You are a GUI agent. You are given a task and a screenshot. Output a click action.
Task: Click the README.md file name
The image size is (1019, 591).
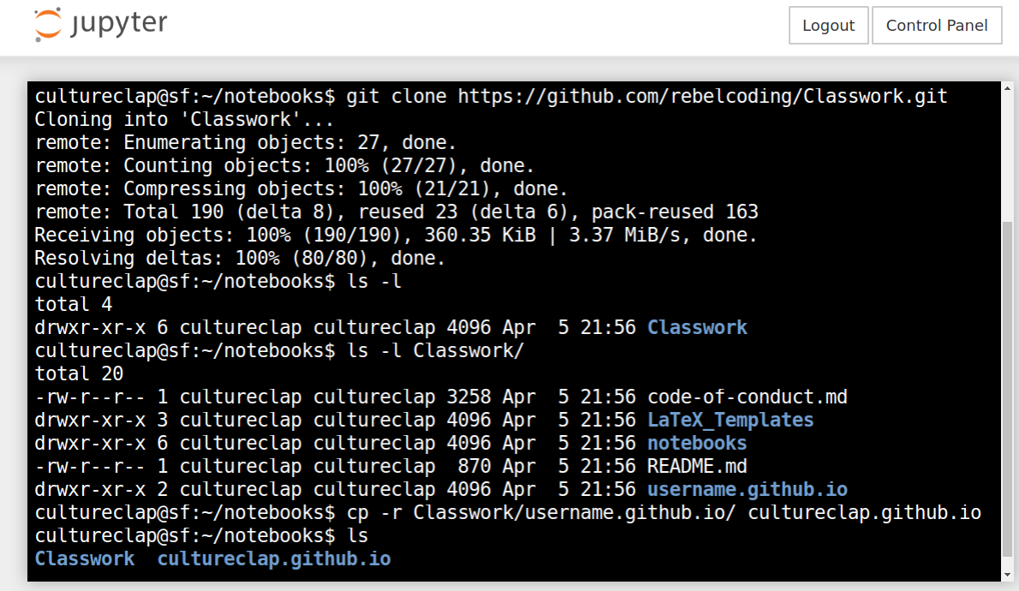point(697,466)
